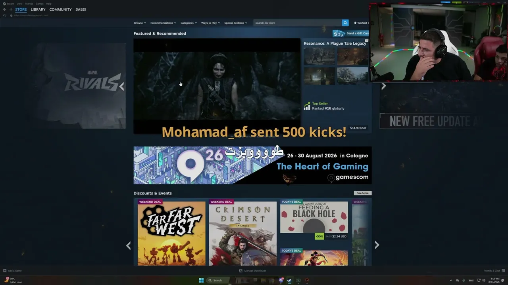The height and width of the screenshot is (285, 508).
Task: Open third Resonance screenshot thumbnail
Action: point(319,76)
